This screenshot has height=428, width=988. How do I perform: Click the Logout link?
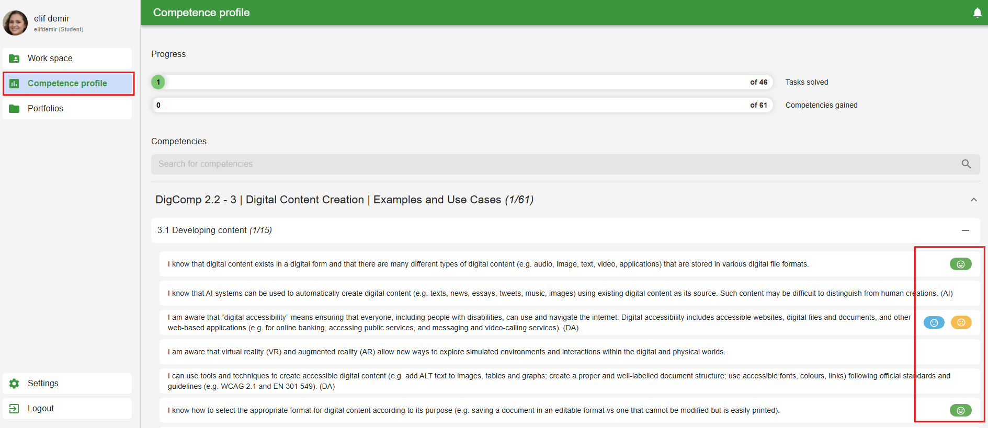41,409
